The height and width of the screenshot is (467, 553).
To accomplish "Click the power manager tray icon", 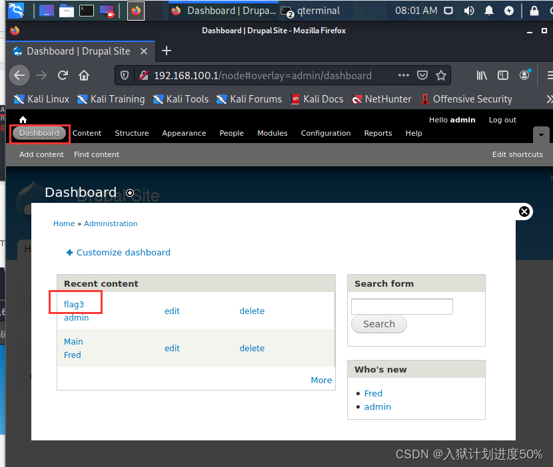I will coord(508,11).
